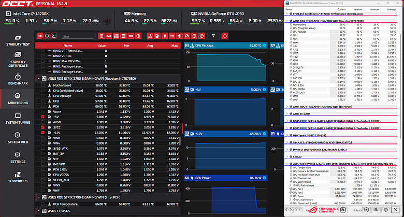
Task: Click CPU core grid icon in header
Action: tap(107, 21)
